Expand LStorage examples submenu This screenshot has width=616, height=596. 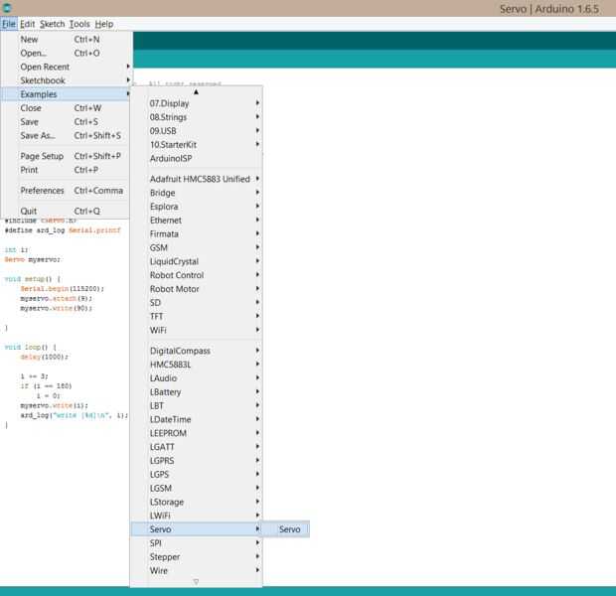point(197,502)
